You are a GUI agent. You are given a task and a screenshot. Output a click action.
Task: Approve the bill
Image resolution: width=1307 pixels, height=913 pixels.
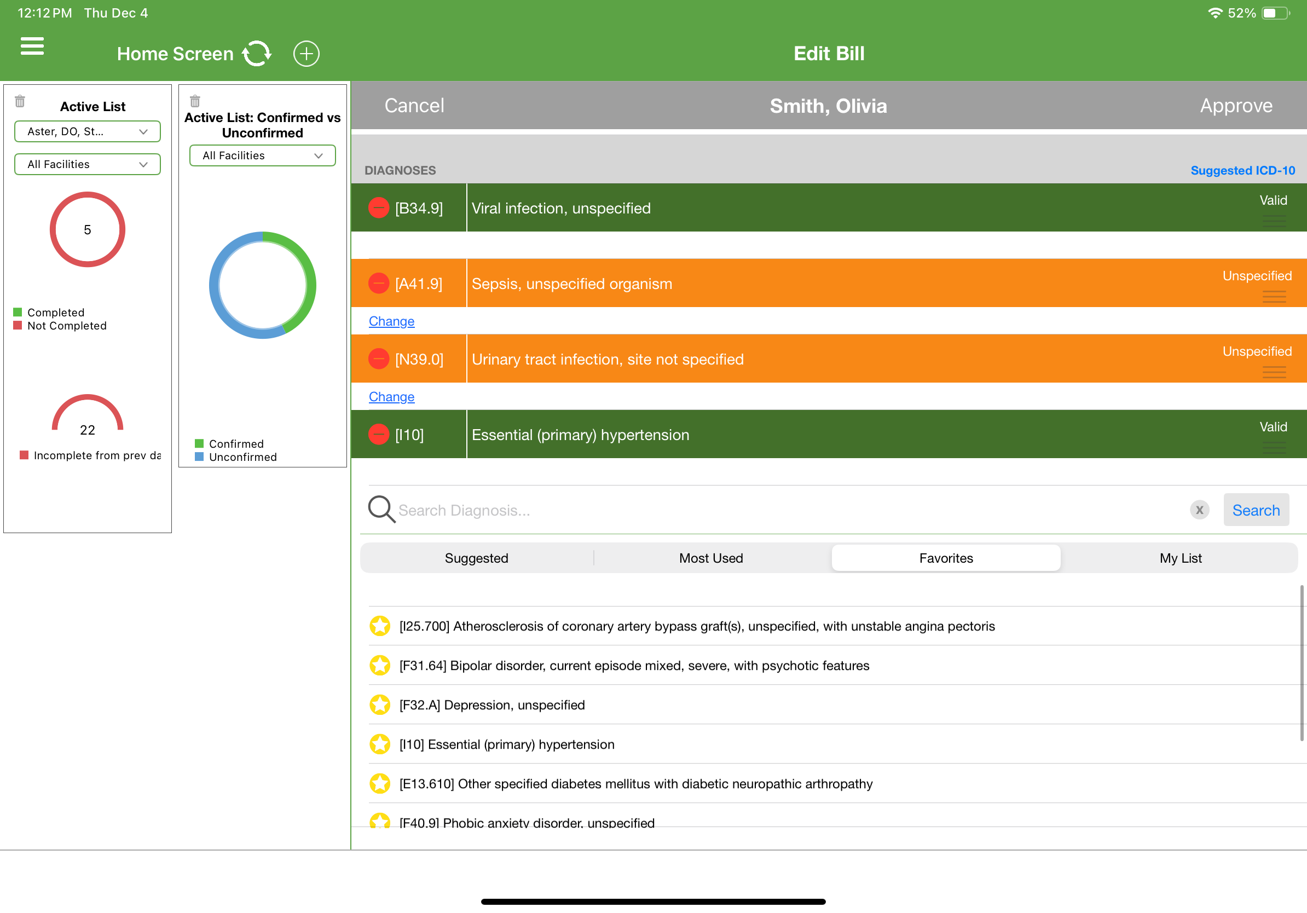coord(1236,106)
